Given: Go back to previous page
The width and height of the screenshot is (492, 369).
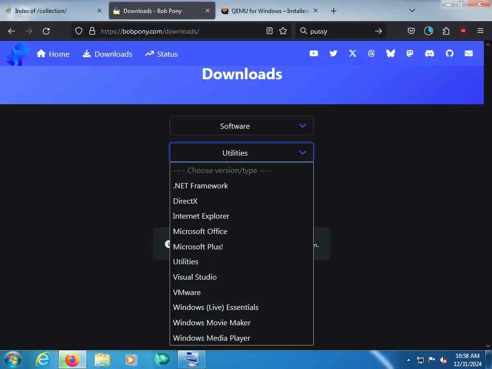Looking at the screenshot, I should pyautogui.click(x=12, y=31).
